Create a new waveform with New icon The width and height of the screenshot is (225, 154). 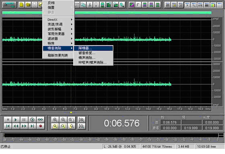pos(21,5)
